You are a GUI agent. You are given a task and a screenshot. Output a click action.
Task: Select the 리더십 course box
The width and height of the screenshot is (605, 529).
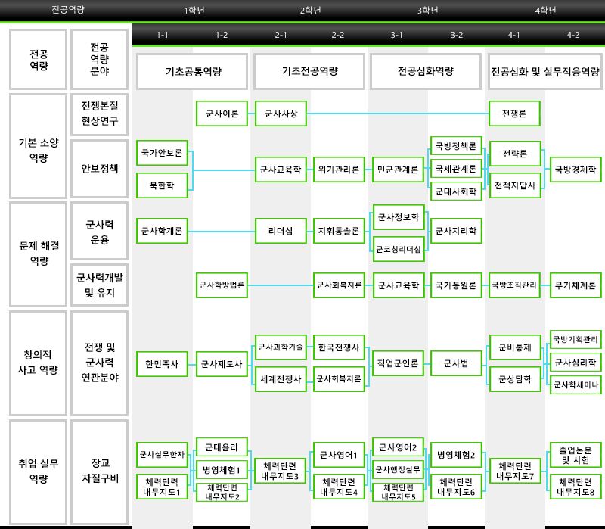pos(280,230)
